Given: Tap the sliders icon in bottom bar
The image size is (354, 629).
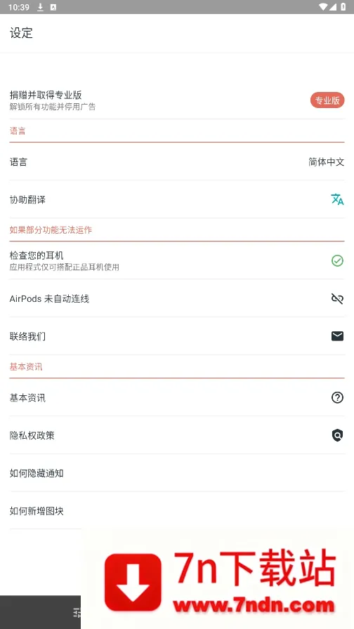Looking at the screenshot, I should click(x=77, y=613).
